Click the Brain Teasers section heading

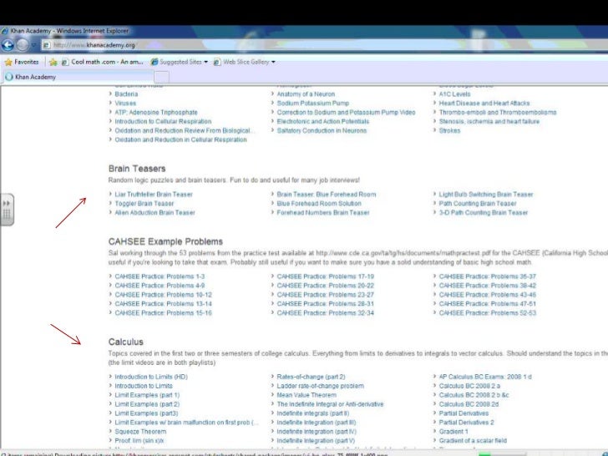[x=137, y=169]
